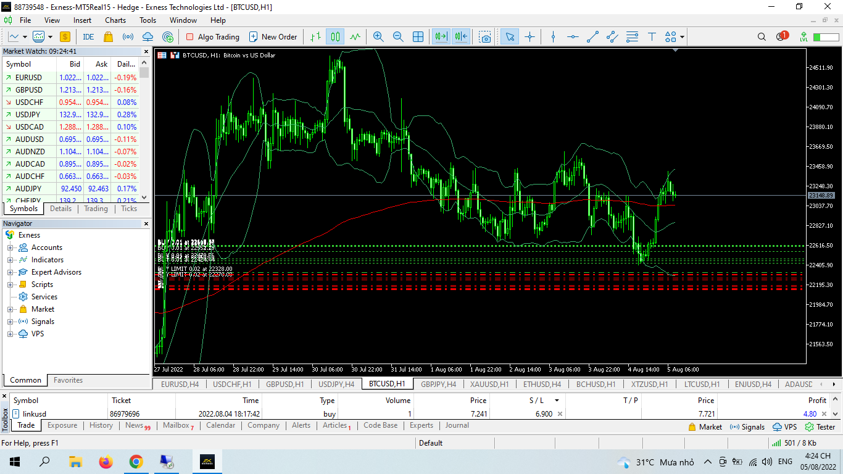Image resolution: width=843 pixels, height=474 pixels.
Task: Expand the Indicators node in Navigator
Action: 10,260
